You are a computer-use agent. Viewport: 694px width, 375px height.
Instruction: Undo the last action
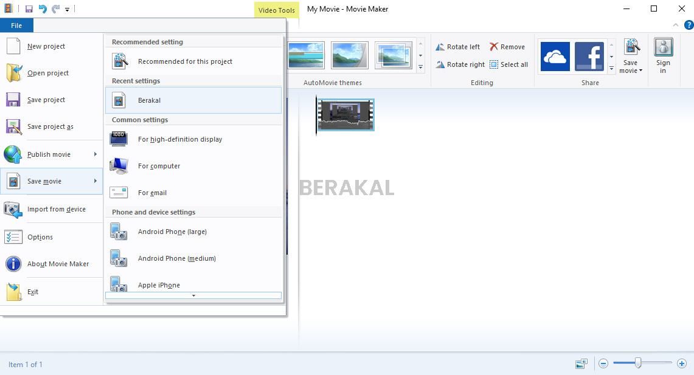pyautogui.click(x=41, y=9)
